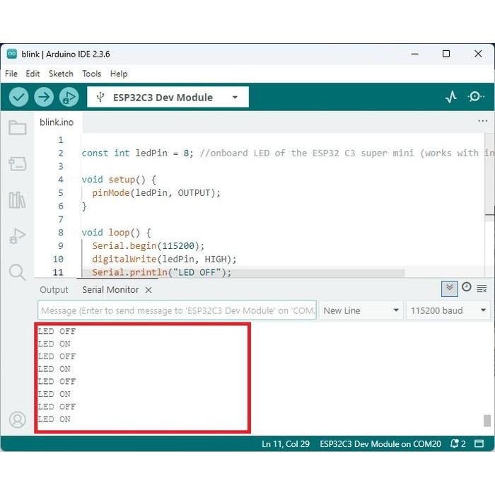Screen dimensions: 495x495
Task: Open the Serial Plotter
Action: tap(451, 97)
